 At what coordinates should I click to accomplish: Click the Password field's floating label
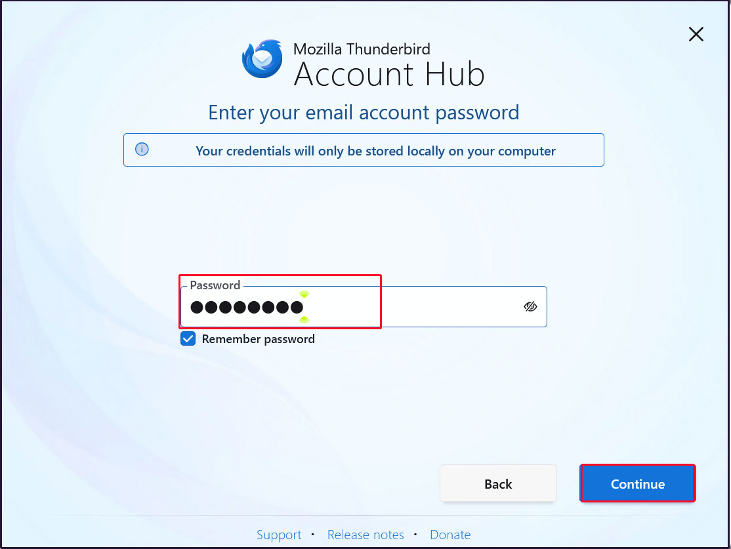215,285
